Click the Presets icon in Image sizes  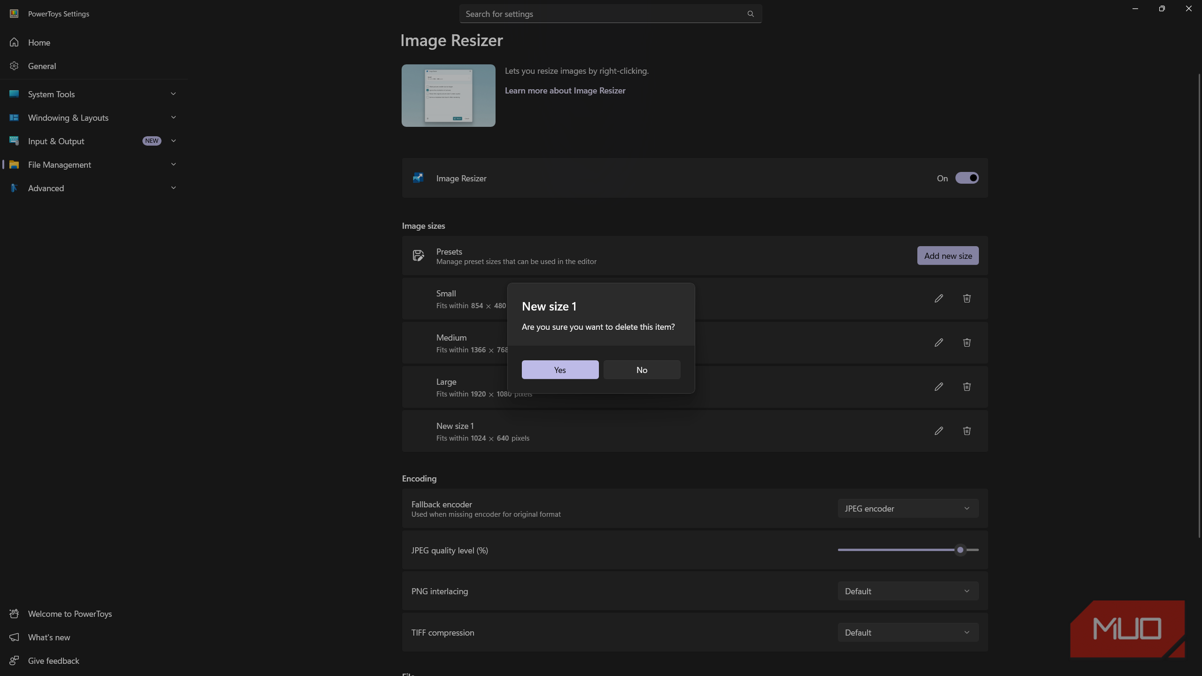pyautogui.click(x=418, y=256)
